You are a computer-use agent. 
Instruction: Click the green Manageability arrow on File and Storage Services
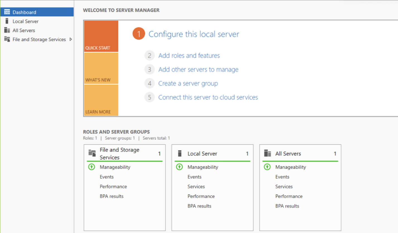point(91,167)
